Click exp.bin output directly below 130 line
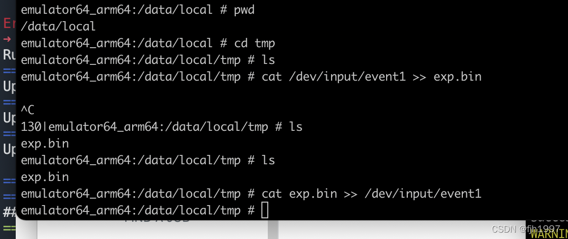Image resolution: width=568 pixels, height=239 pixels. click(45, 144)
